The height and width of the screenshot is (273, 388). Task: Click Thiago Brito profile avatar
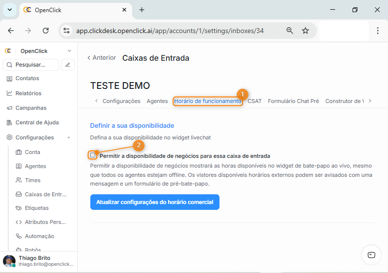tap(9, 261)
